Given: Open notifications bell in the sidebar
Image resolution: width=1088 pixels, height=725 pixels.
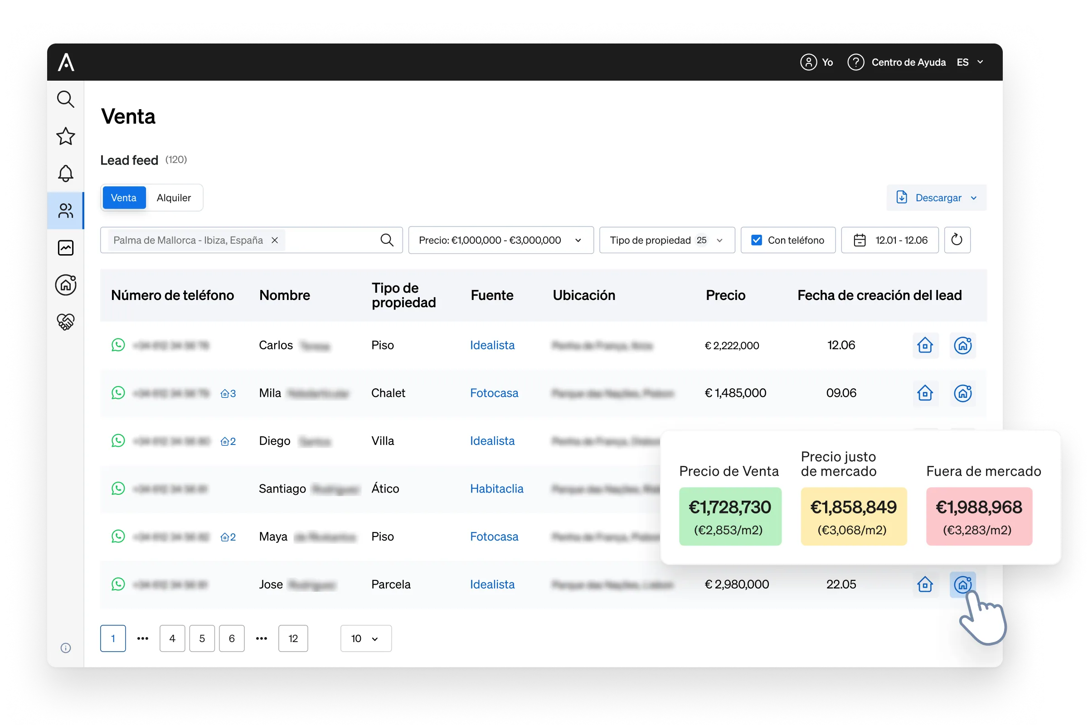Looking at the screenshot, I should pos(66,174).
